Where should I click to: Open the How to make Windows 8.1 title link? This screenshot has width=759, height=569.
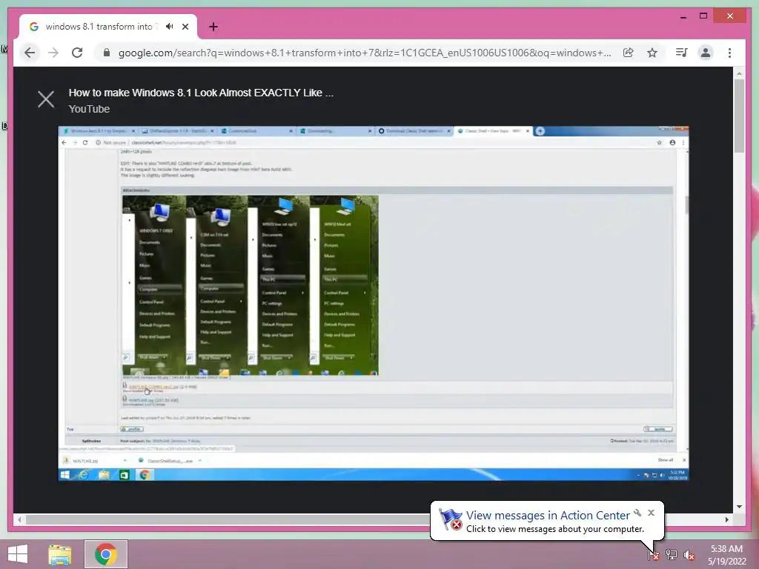point(201,93)
